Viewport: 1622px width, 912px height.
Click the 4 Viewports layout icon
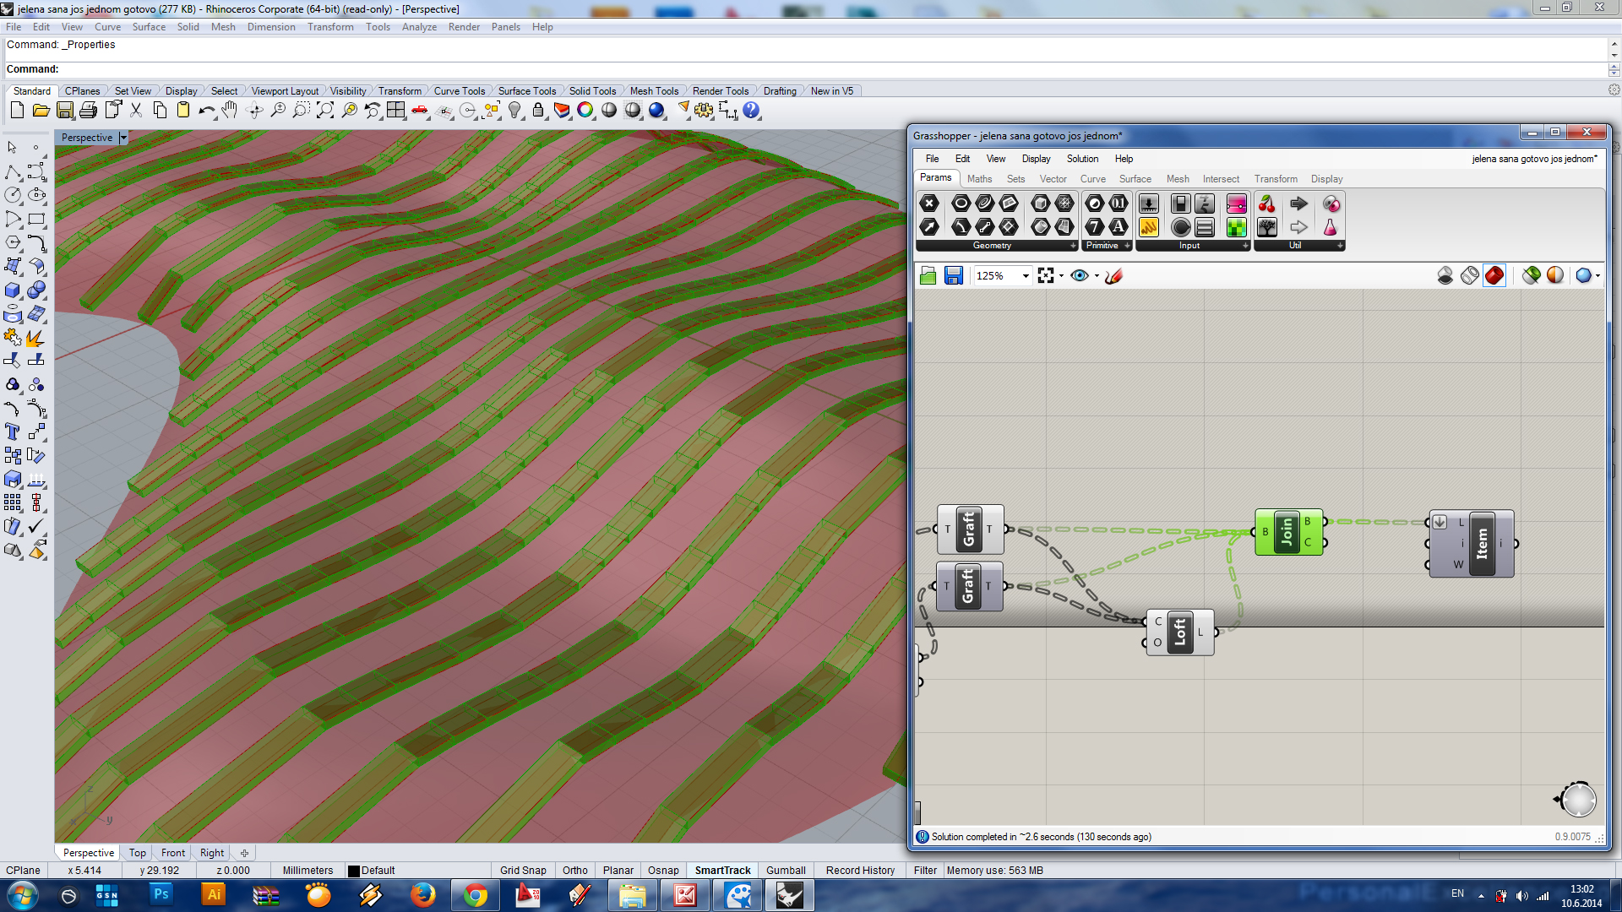pyautogui.click(x=395, y=111)
